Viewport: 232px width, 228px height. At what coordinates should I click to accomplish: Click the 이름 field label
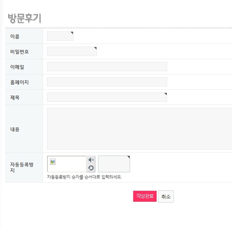point(15,36)
